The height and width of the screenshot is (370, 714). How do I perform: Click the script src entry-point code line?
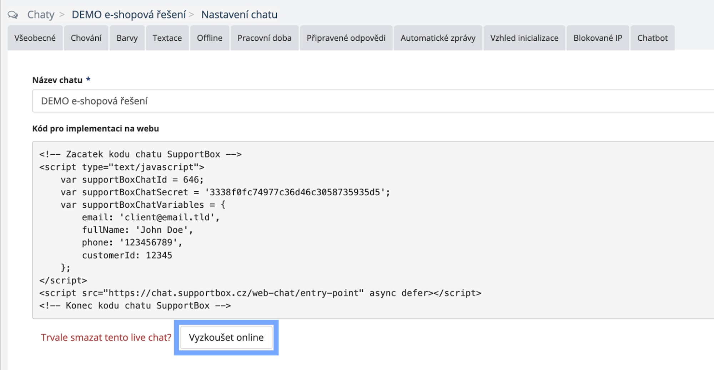pos(260,293)
